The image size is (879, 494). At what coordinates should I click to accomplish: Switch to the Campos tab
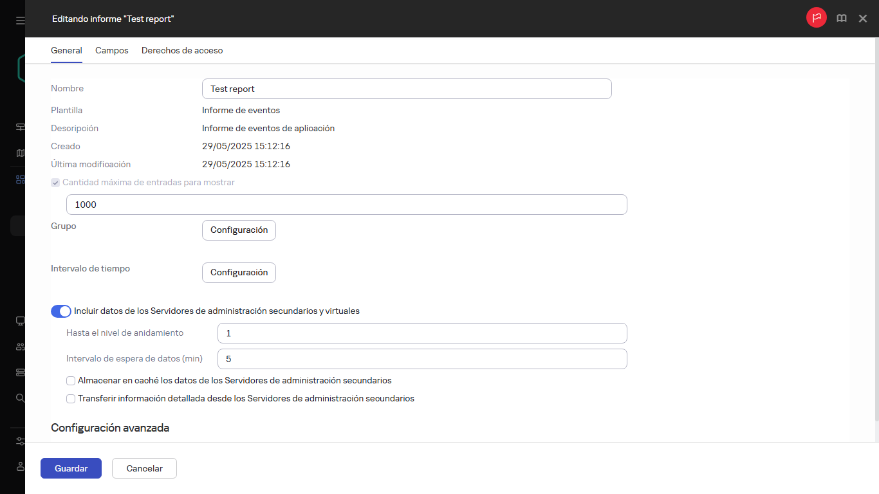pos(112,50)
